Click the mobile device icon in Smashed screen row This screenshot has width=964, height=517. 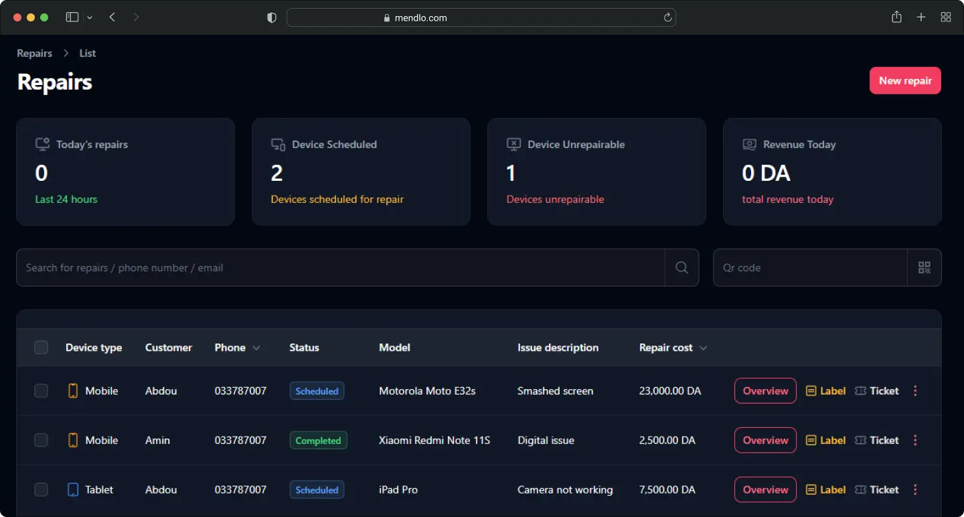[x=73, y=390]
